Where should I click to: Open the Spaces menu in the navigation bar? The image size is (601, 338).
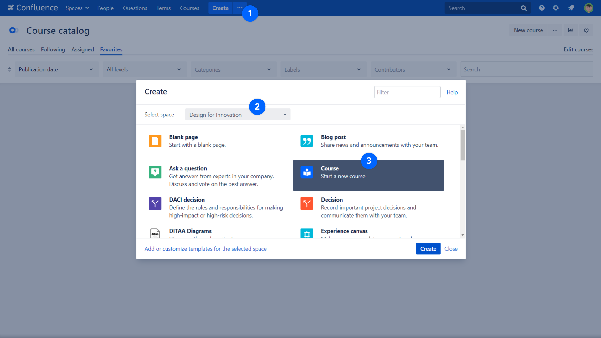77,8
